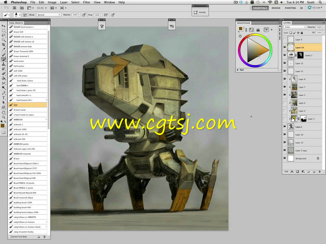The width and height of the screenshot is (326, 244).
Task: Open the Tool Preset picker in options bar
Action: 7,15
